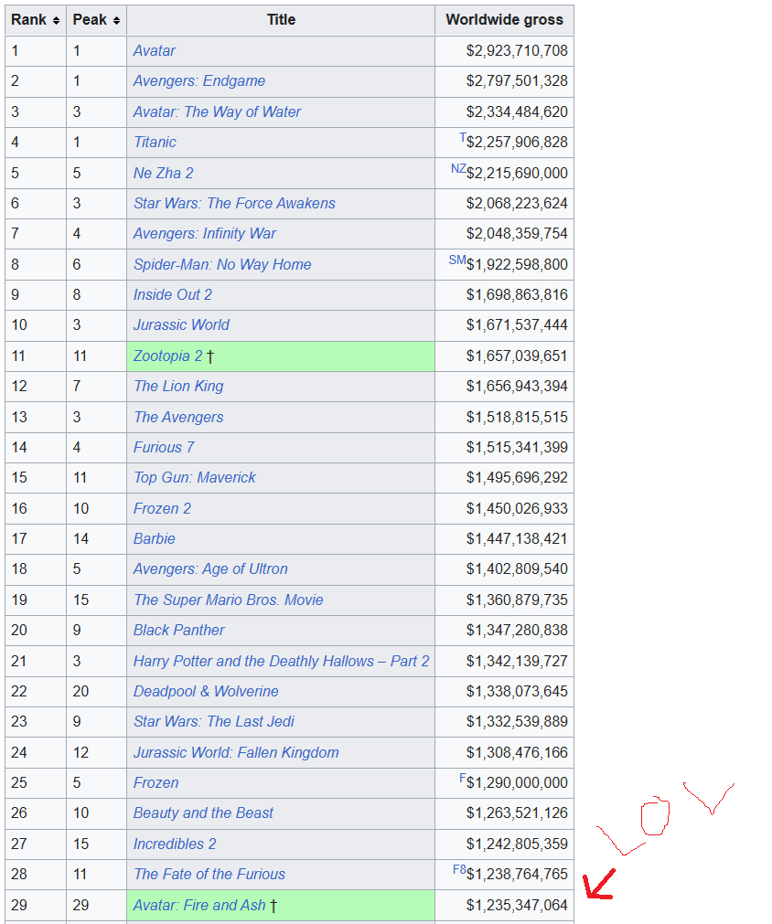Follow the NZ footnote beside Ne Zha 2 gross
This screenshot has width=772, height=924.
tap(458, 169)
